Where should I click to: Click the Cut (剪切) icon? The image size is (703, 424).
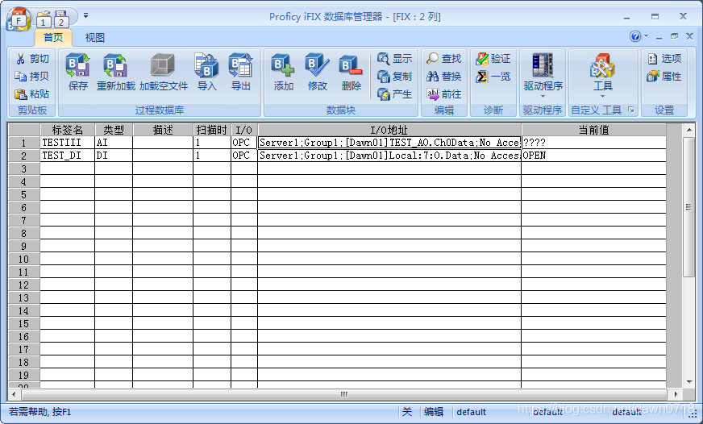pos(21,59)
